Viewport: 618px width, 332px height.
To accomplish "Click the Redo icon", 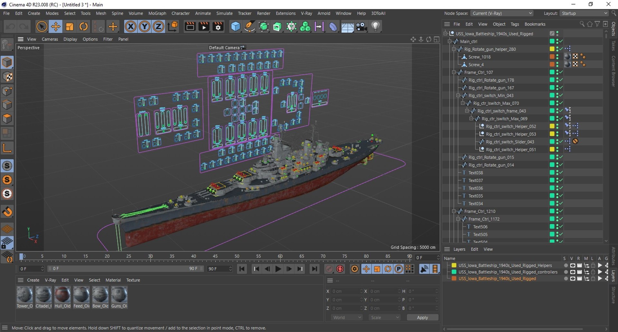I will tap(24, 26).
